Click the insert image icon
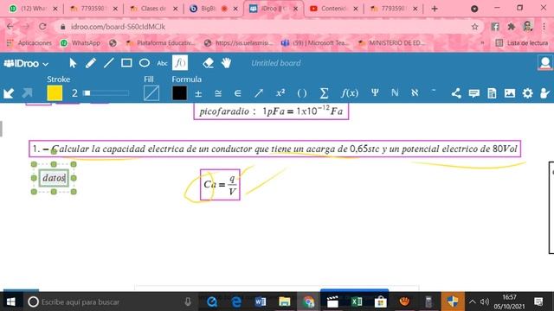The image size is (554, 311). (510, 93)
